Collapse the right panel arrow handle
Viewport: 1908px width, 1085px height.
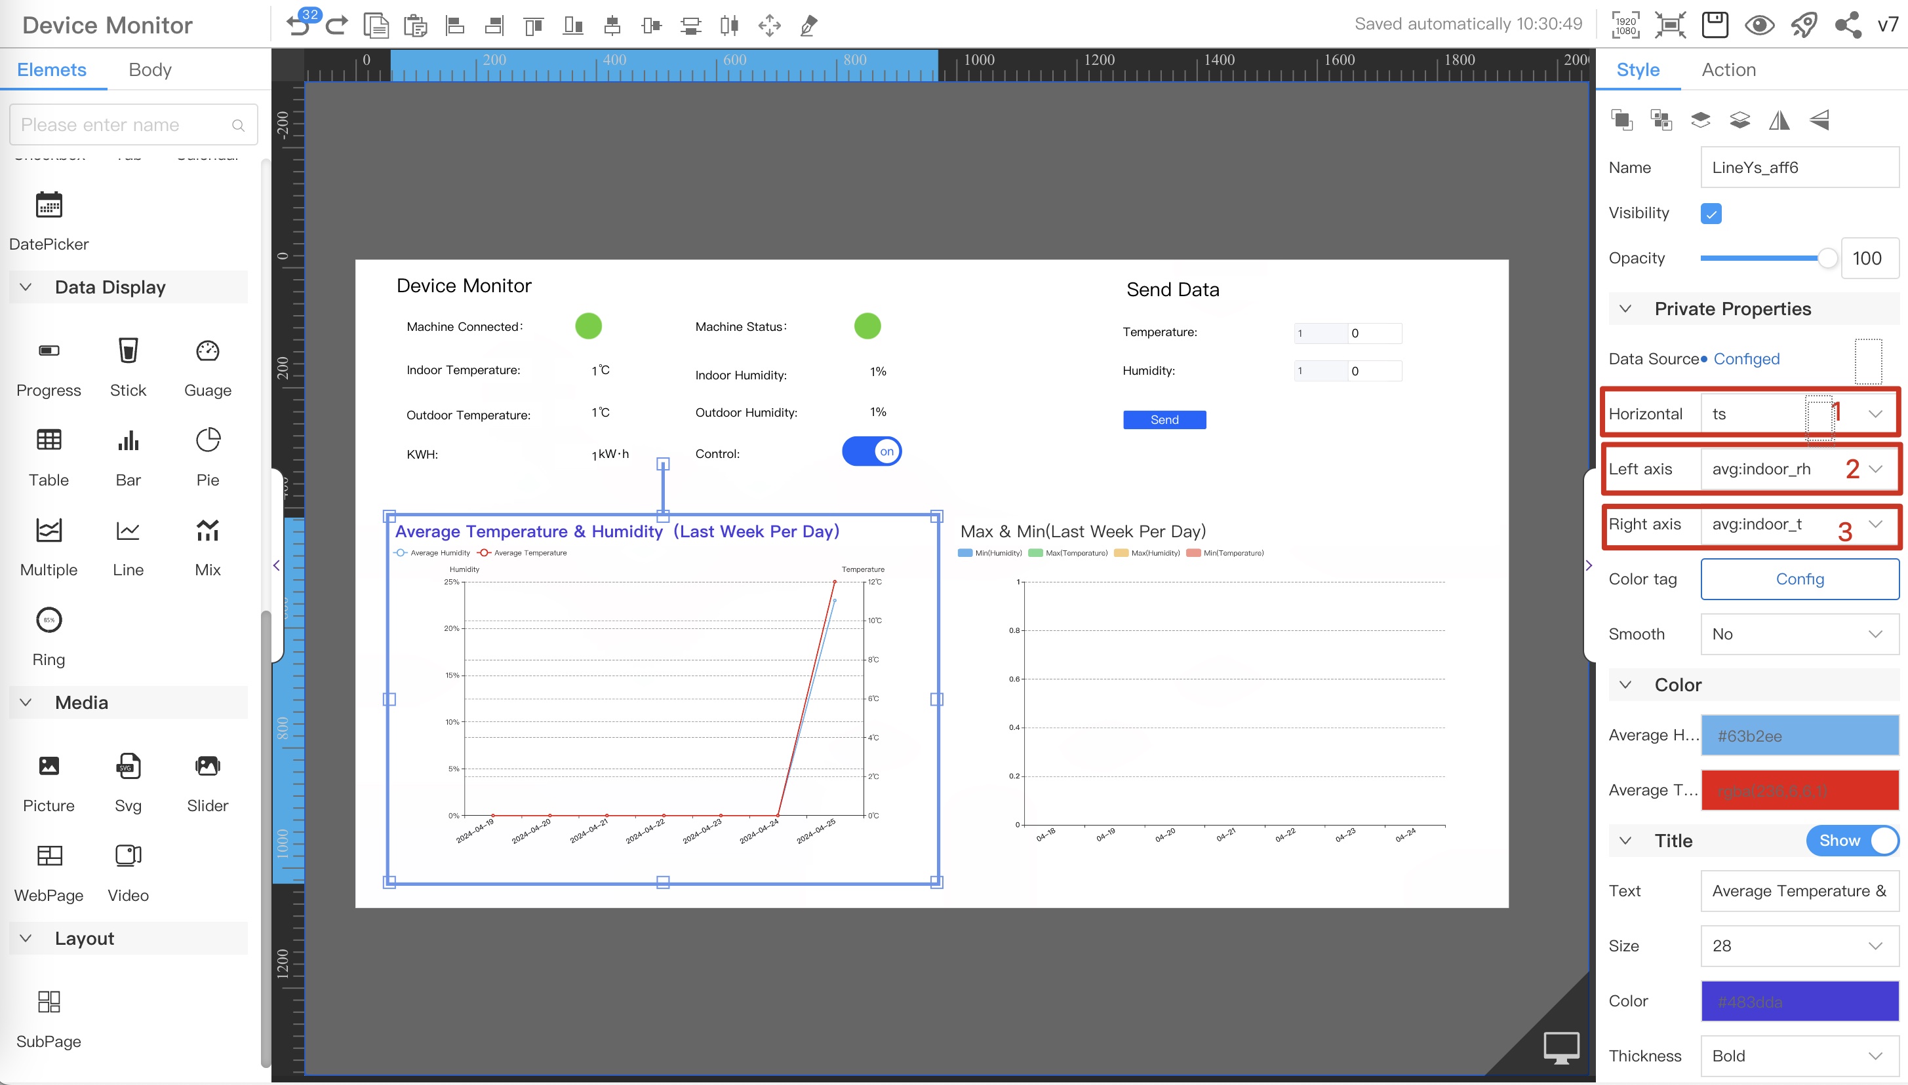coord(1589,565)
